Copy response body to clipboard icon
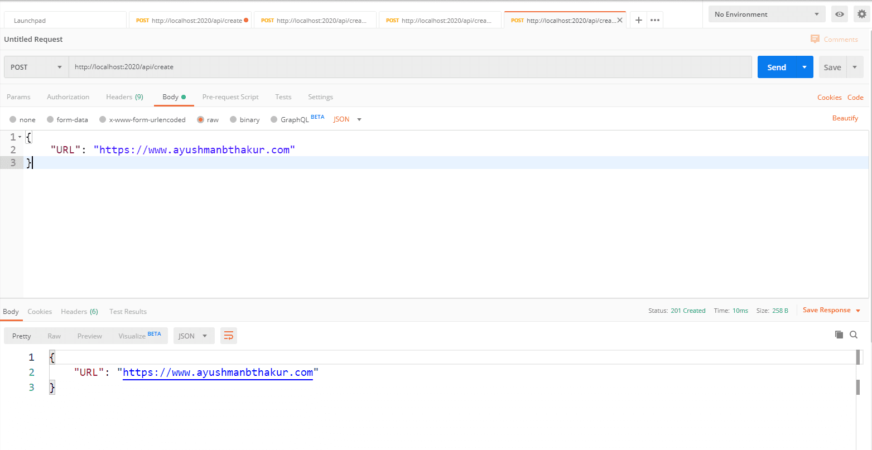The height and width of the screenshot is (450, 872). click(839, 335)
